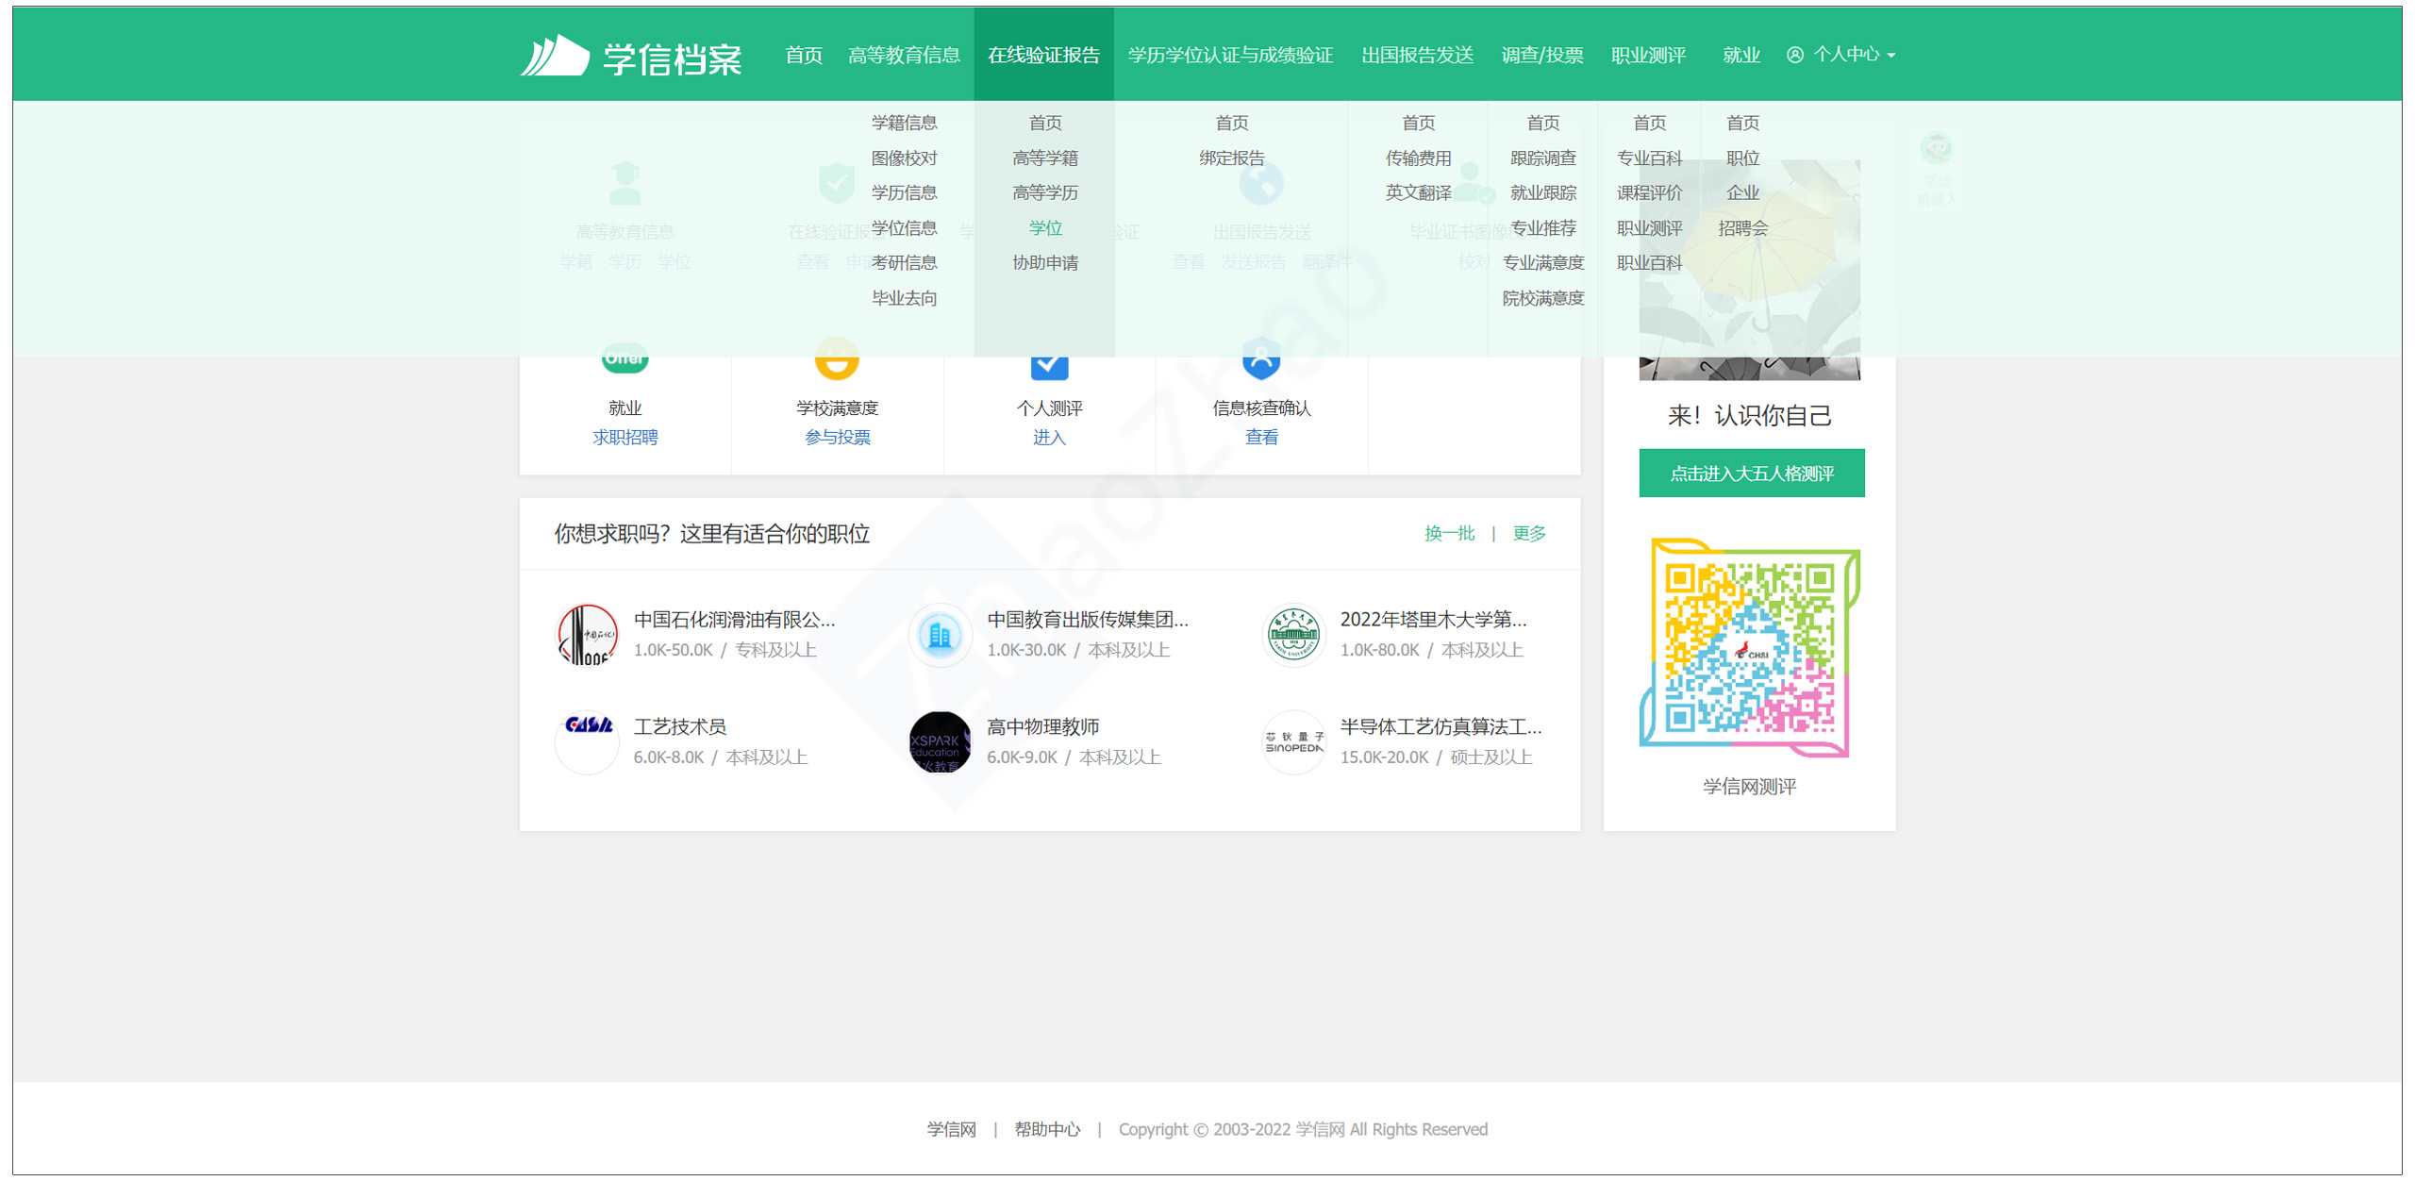Open the 调查/投票 navigation menu
This screenshot has width=2415, height=1181.
coord(1541,55)
